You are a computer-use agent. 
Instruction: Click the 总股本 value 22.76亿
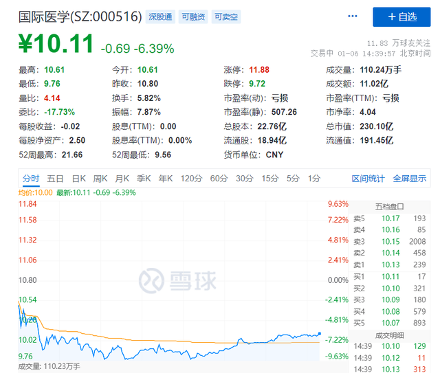point(272,126)
